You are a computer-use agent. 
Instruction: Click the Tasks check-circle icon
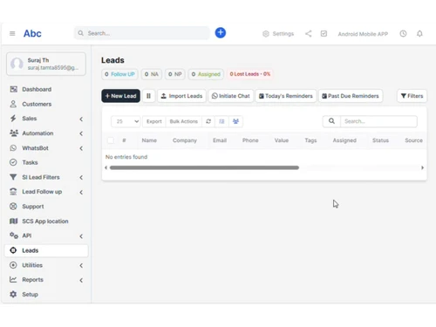click(x=13, y=162)
